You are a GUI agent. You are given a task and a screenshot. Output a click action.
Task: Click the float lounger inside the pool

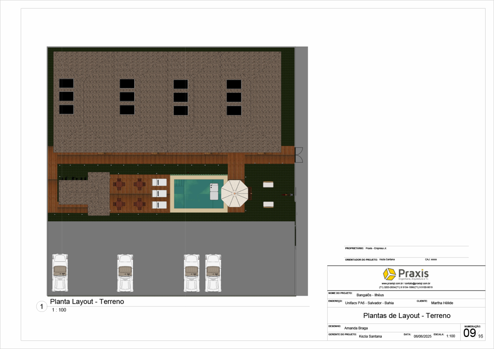pos(214,191)
